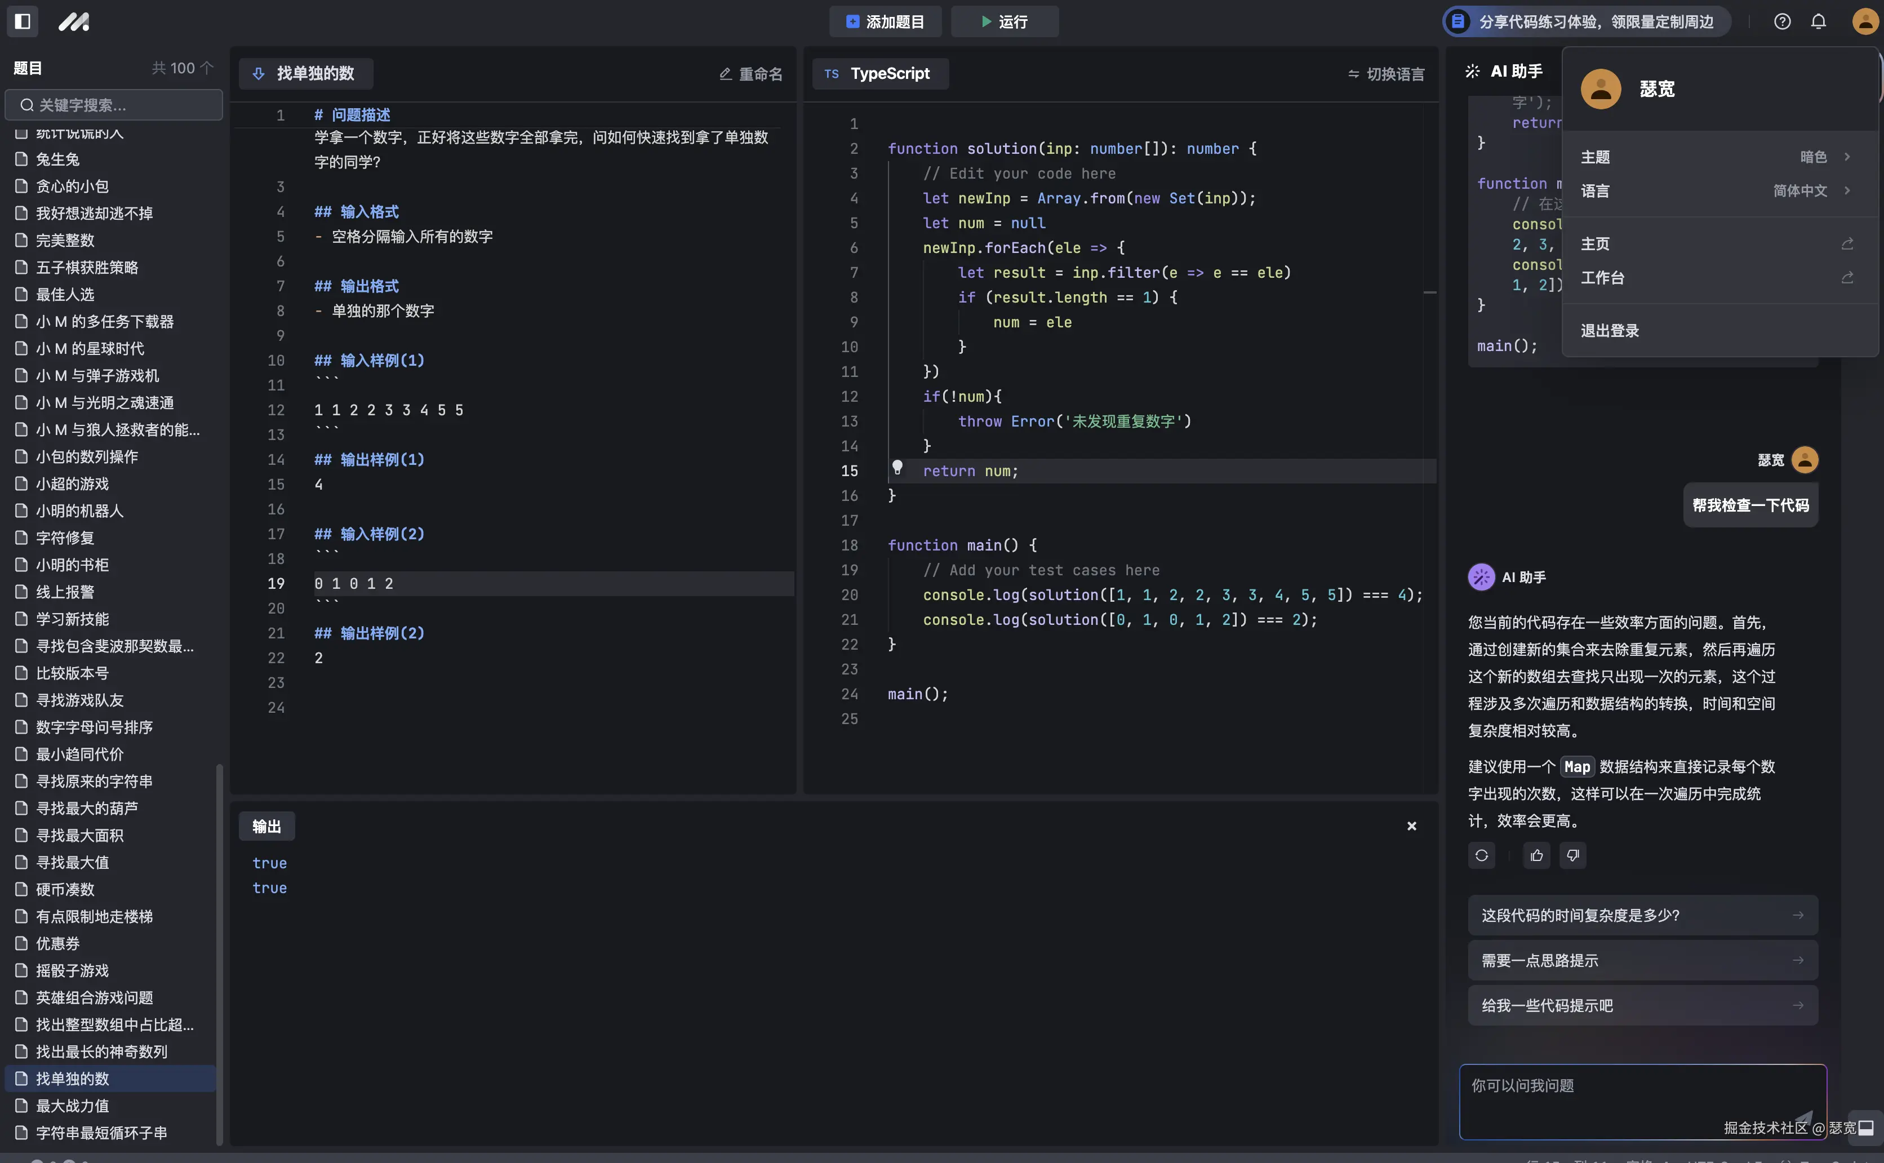1884x1163 pixels.
Task: Select the TypeScript editor tab
Action: coord(879,74)
